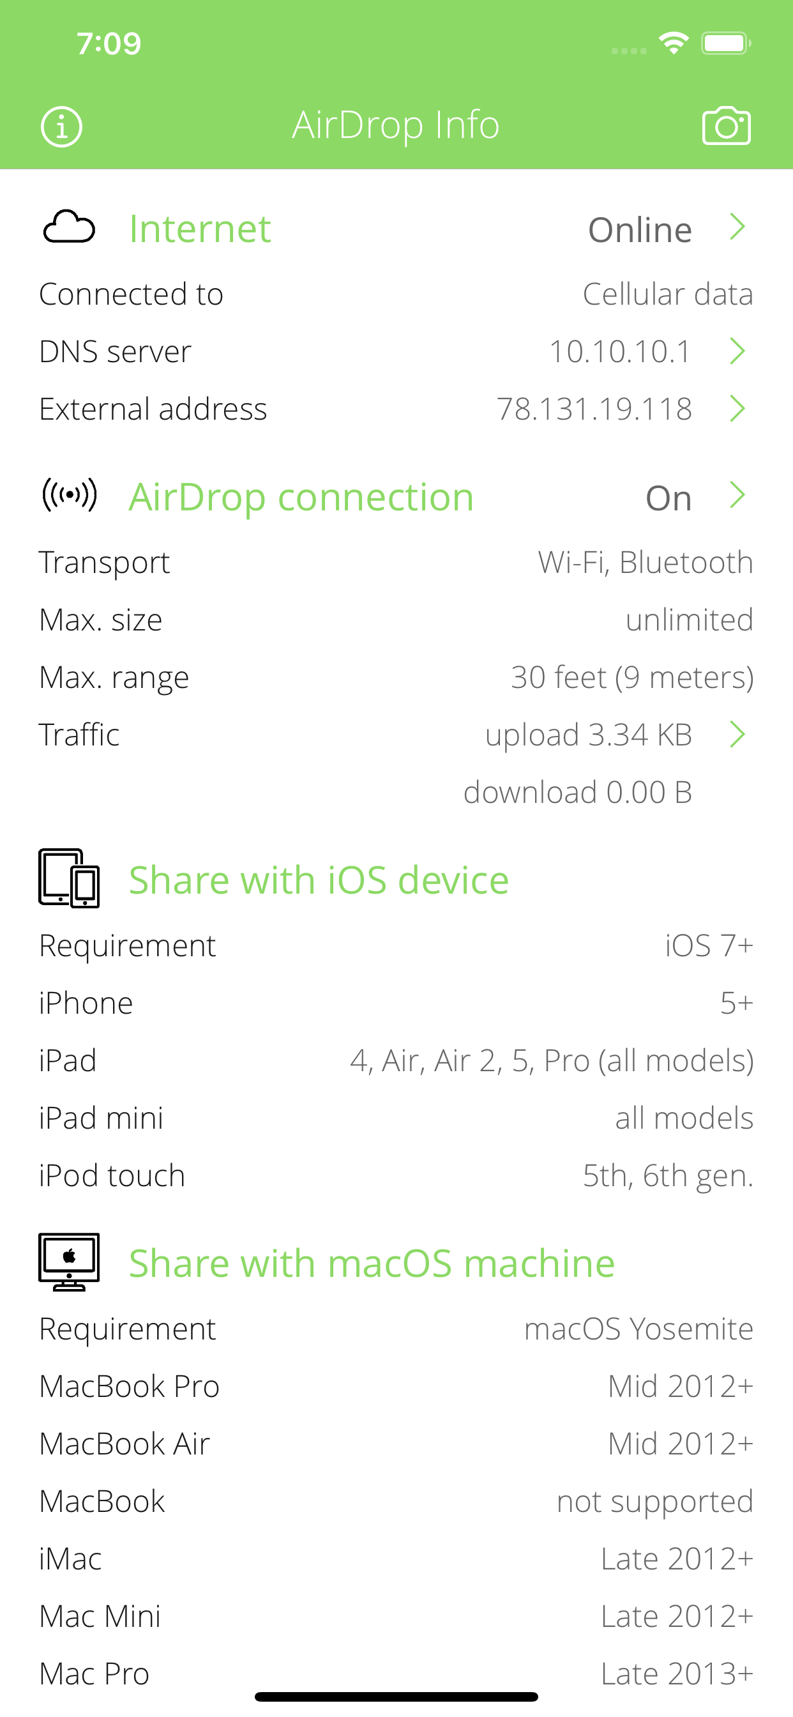Viewport: 793px width, 1717px height.
Task: Select AirDrop connection section header
Action: tap(301, 497)
